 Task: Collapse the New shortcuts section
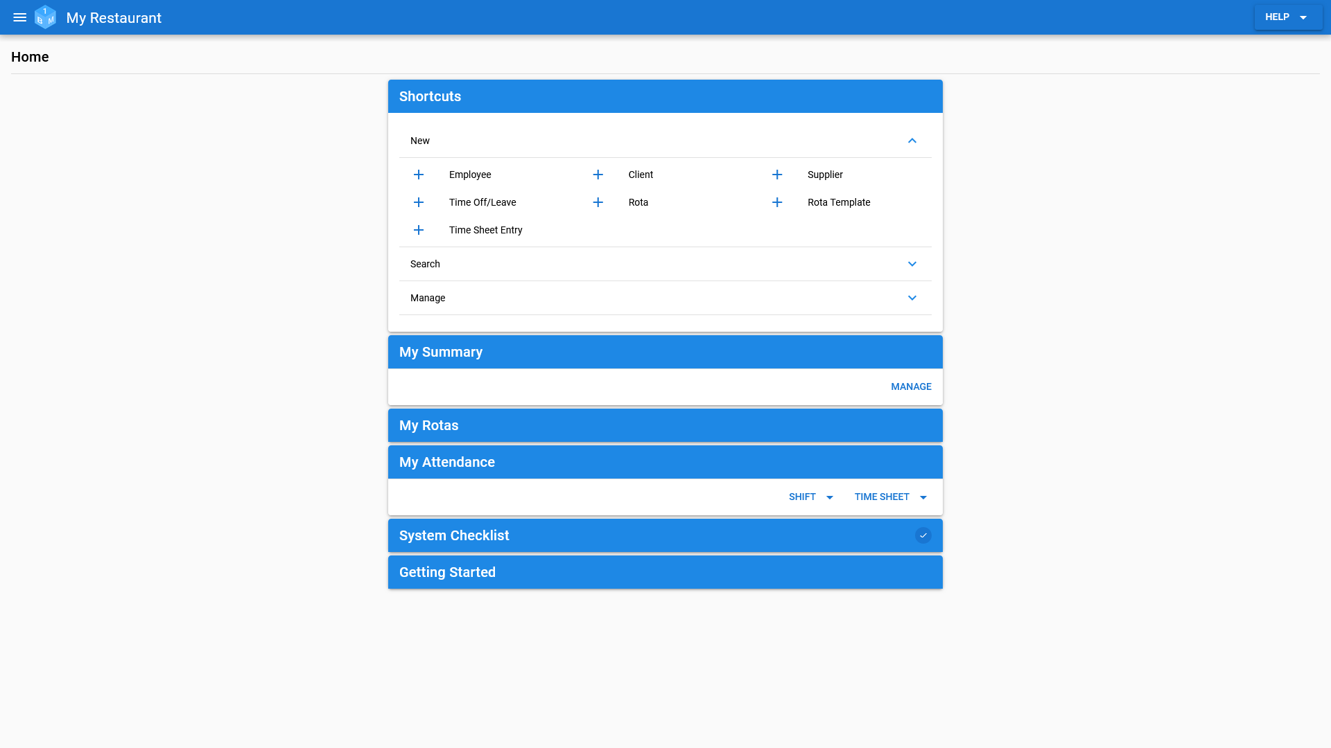coord(912,141)
